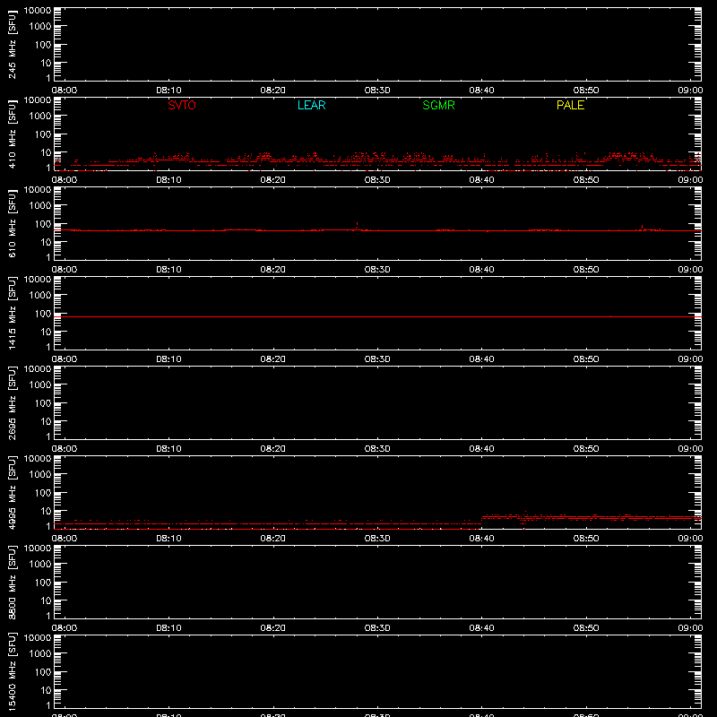
Task: Click 08:00 label below the 245 MHz panel
Action: pyautogui.click(x=65, y=91)
